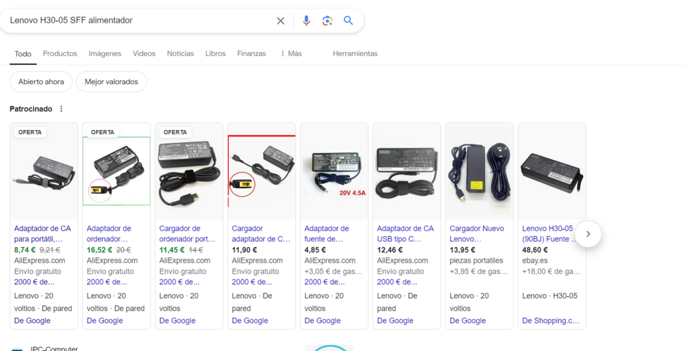Open the IPC-Computer search result
Screen dimensions: 685x351
coord(54,348)
